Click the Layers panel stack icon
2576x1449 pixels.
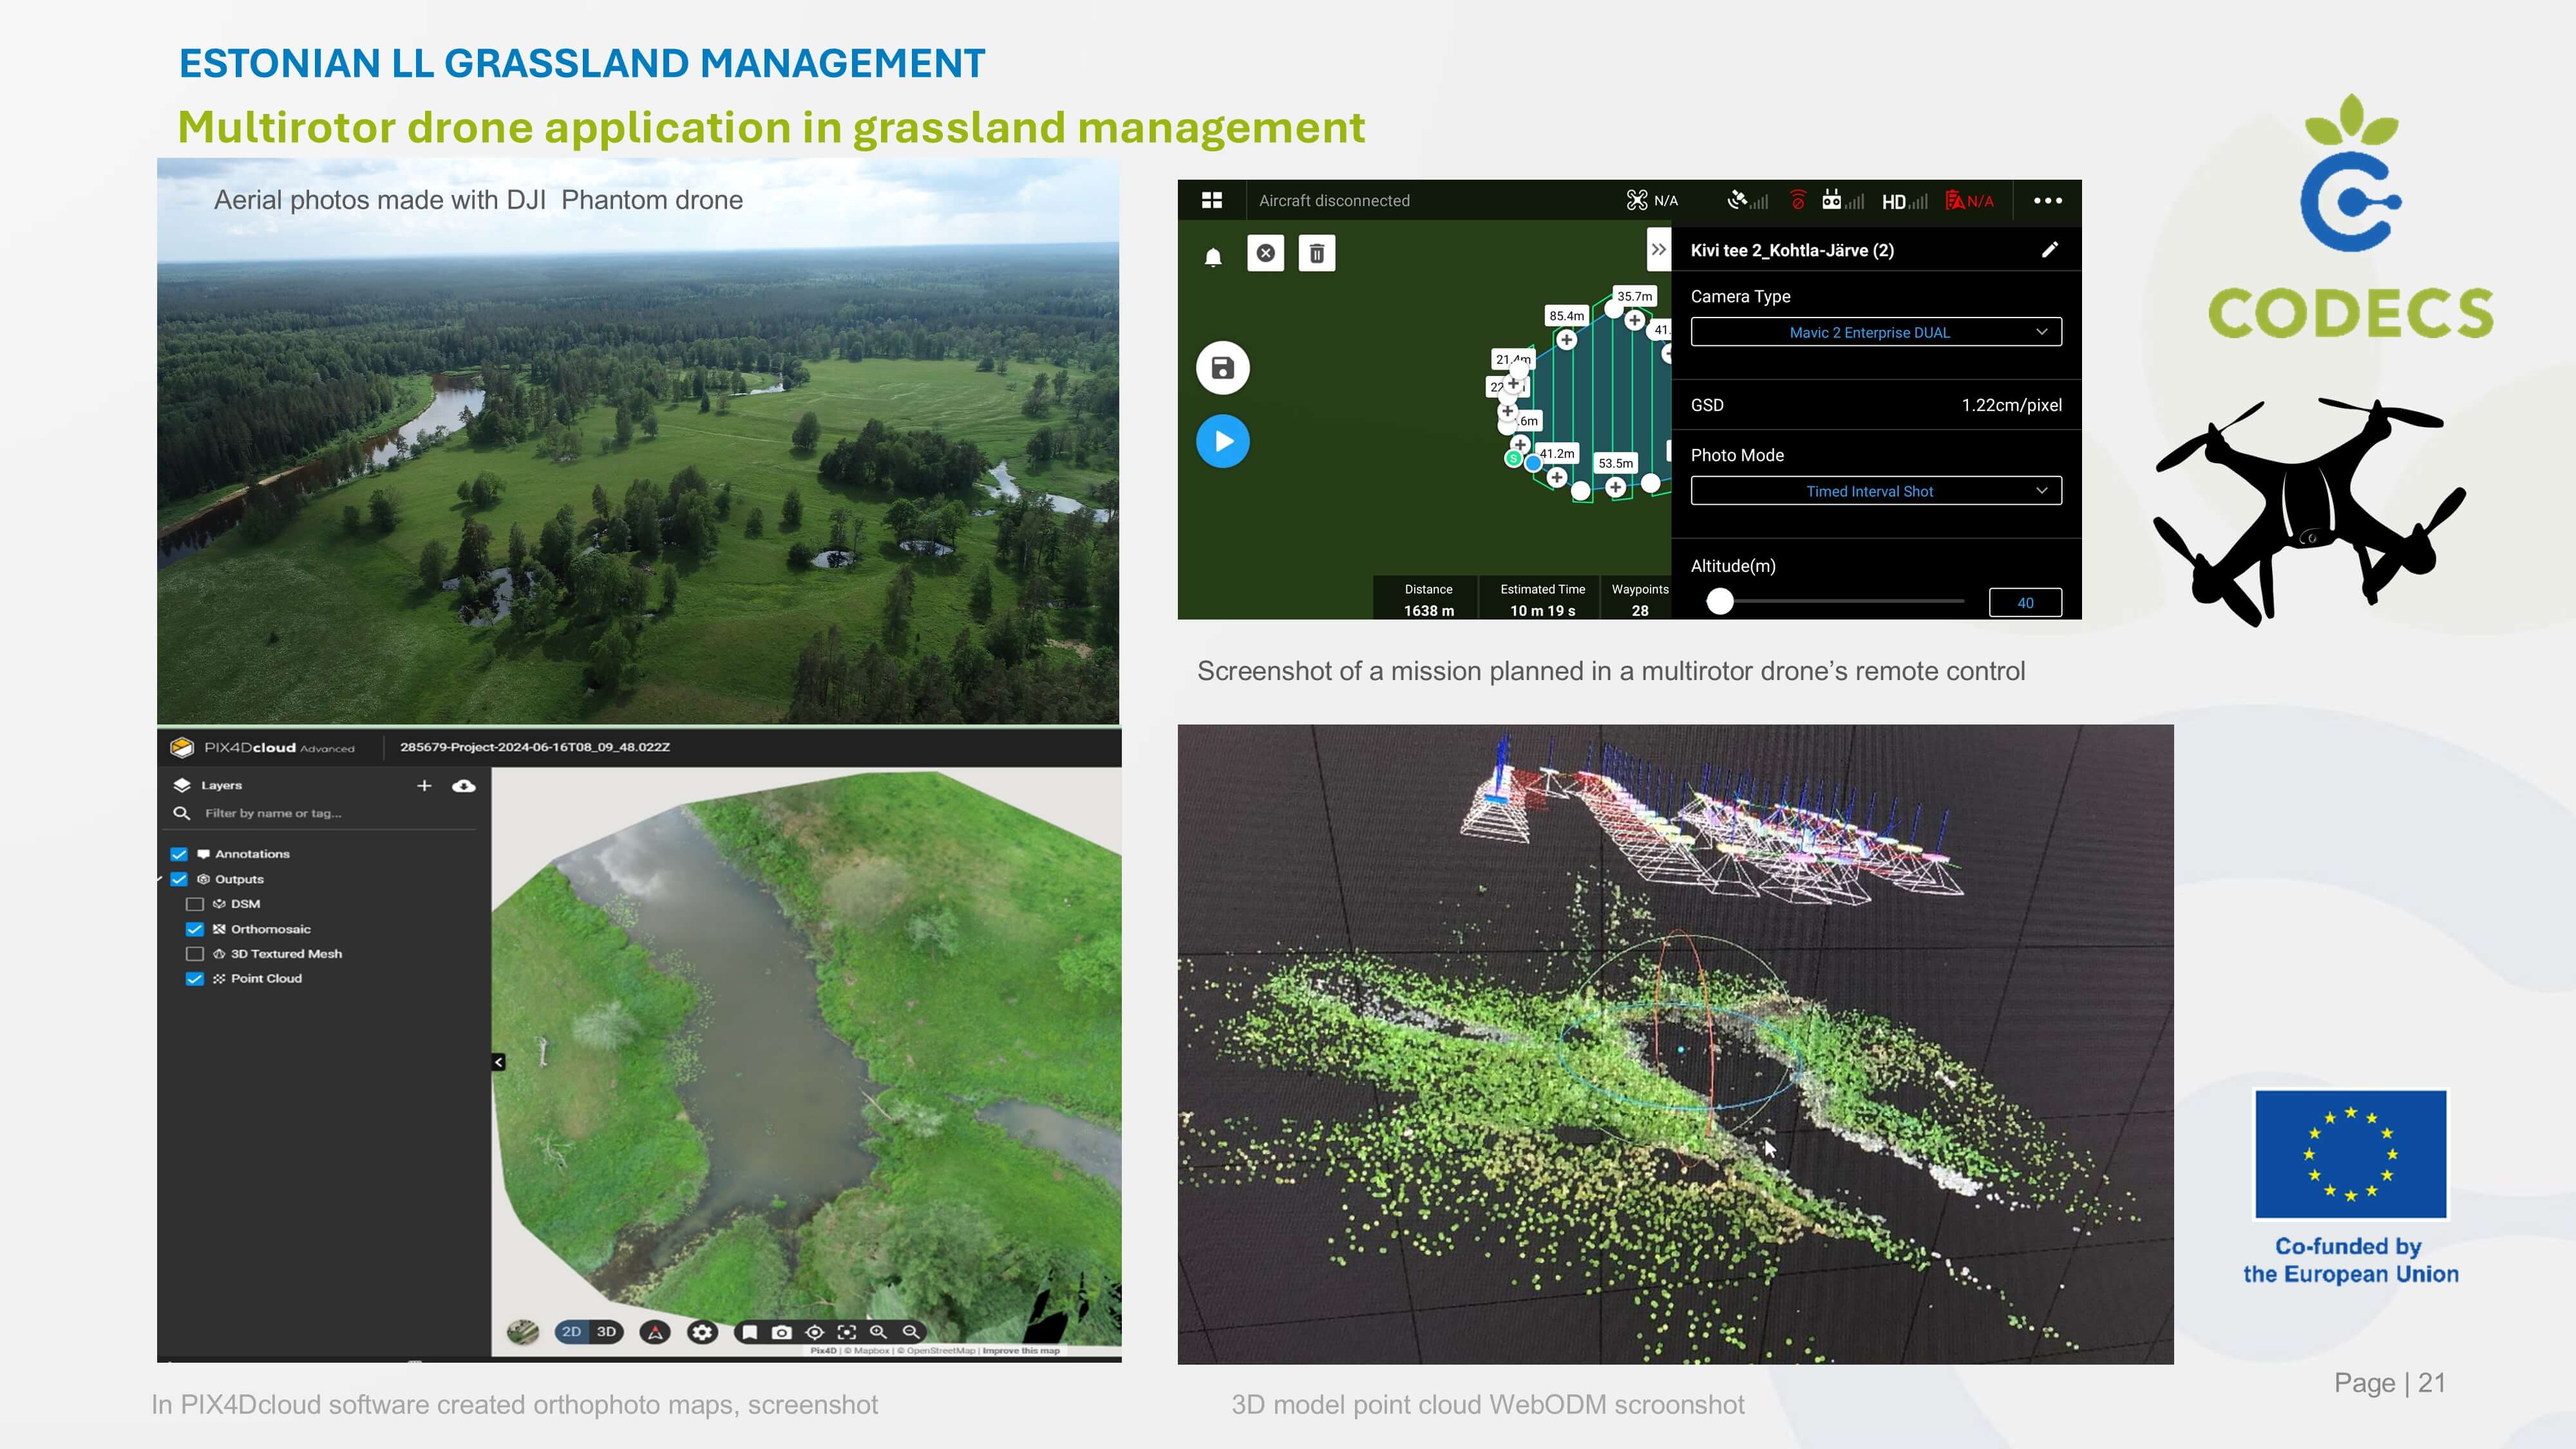182,785
